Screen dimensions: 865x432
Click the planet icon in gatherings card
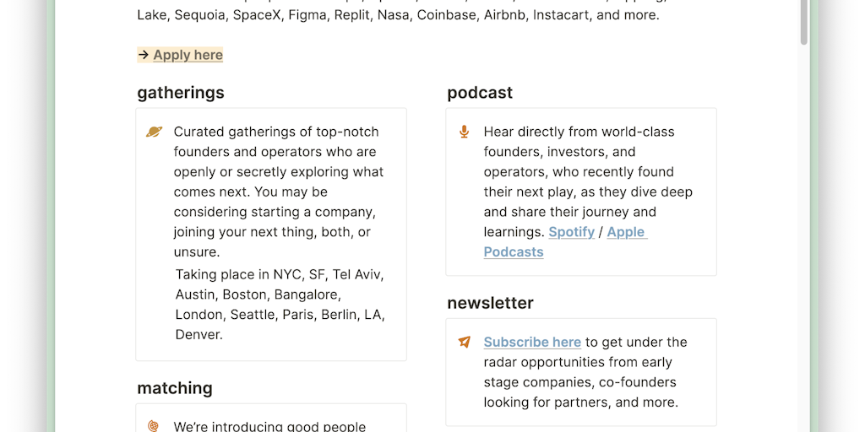click(154, 132)
